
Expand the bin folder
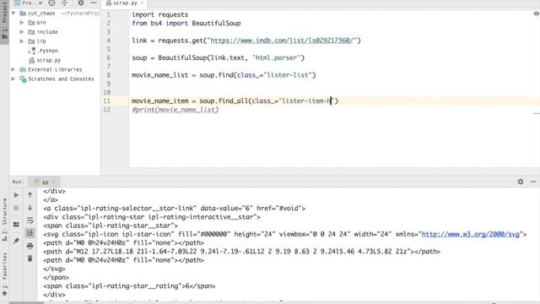click(x=22, y=23)
